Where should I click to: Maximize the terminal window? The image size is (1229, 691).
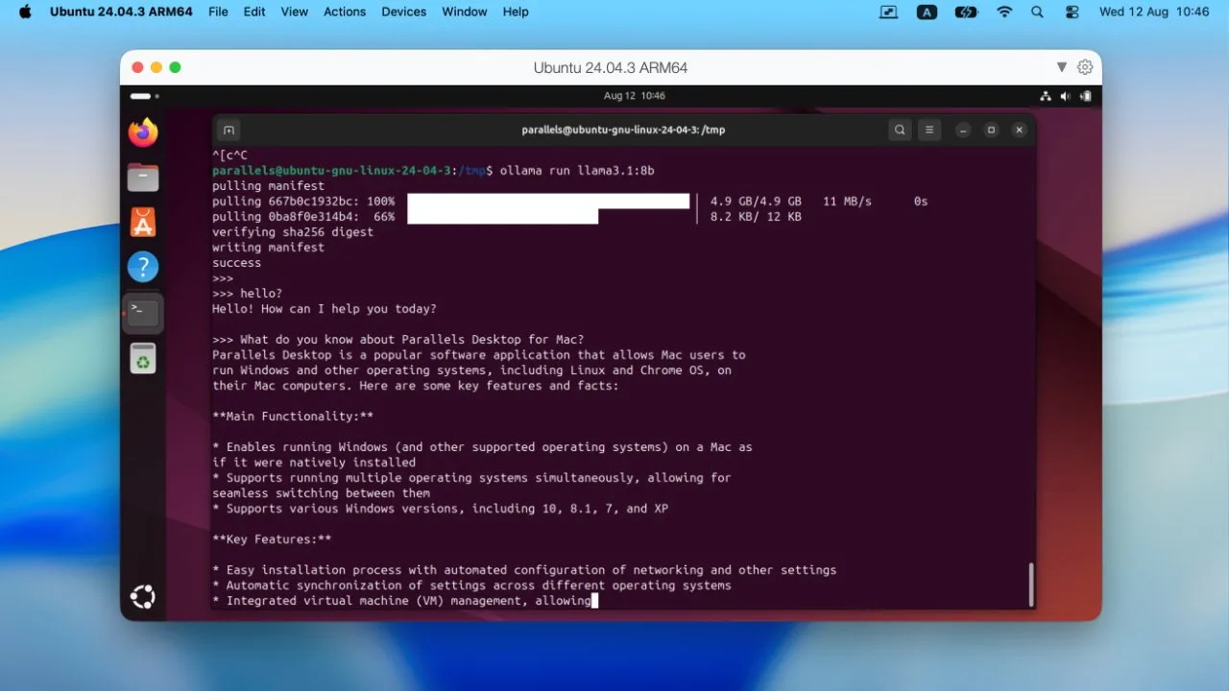[x=991, y=130]
